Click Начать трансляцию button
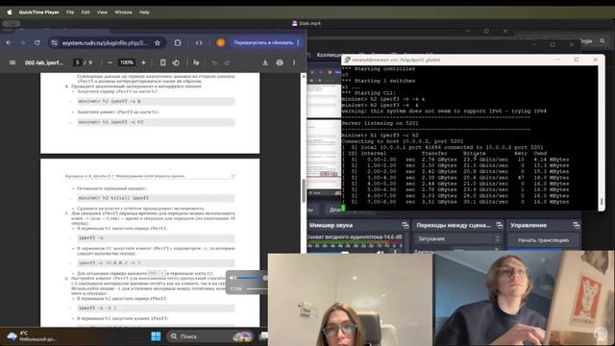Image resolution: width=615 pixels, height=346 pixels. [543, 240]
